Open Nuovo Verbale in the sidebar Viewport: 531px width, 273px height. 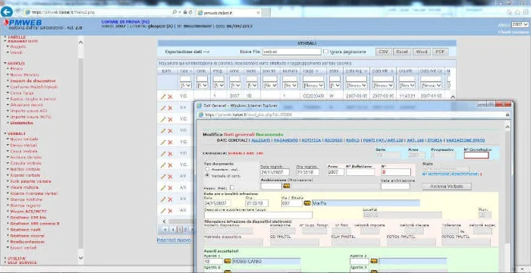24,140
